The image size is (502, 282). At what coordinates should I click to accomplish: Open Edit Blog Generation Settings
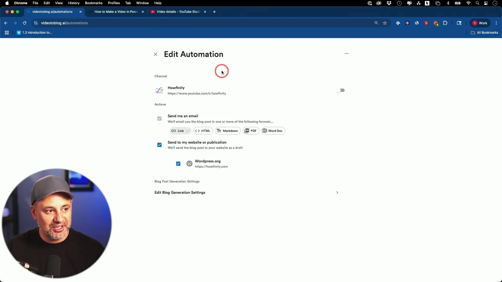point(247,193)
